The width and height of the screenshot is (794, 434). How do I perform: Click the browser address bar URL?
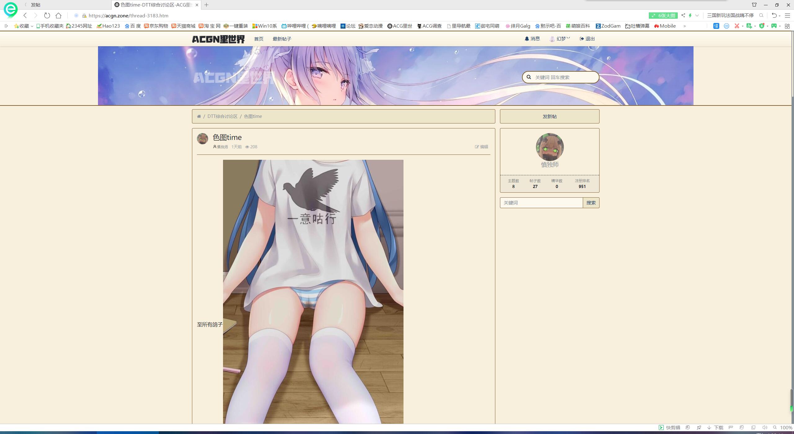pyautogui.click(x=128, y=16)
